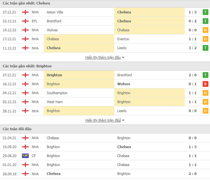The height and width of the screenshot is (181, 210).
Task: Click England flag on 28.11.21 Brighton row
Action: pyautogui.click(x=25, y=111)
